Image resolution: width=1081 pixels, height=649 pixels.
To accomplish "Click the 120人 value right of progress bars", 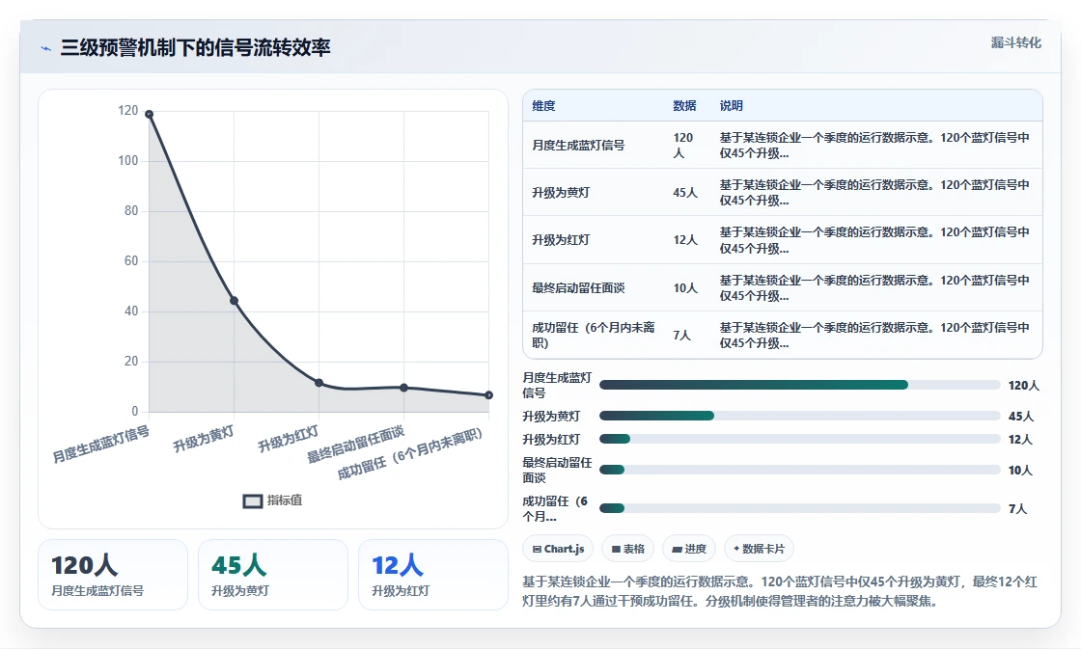I will click(1024, 385).
